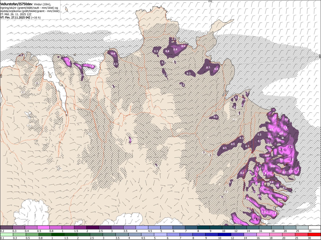
Task: Click the rain scale number label 0.1
Action: coord(2,238)
